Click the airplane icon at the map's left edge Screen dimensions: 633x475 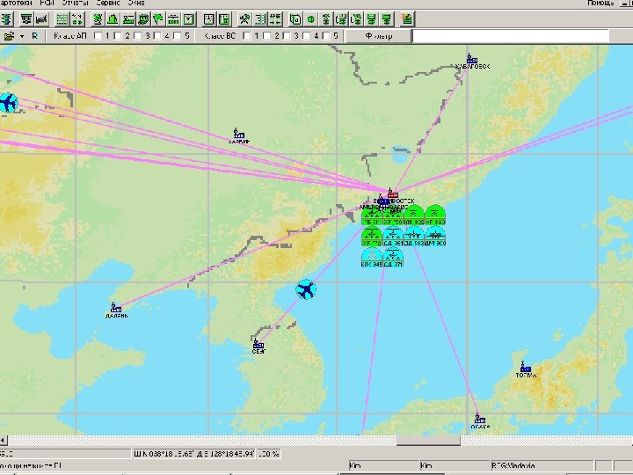tap(7, 103)
